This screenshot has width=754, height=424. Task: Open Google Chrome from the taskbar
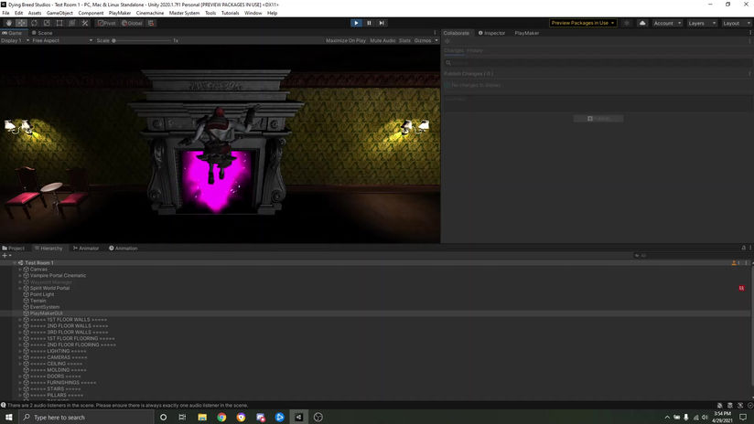221,417
